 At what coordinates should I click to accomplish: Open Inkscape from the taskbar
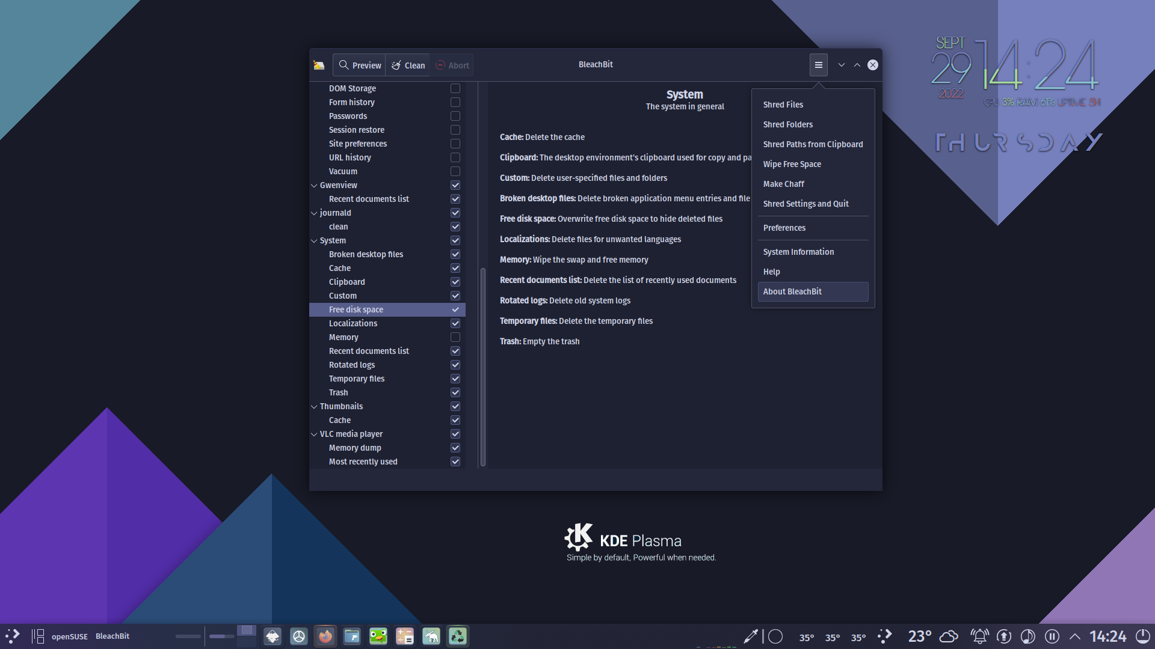click(273, 636)
